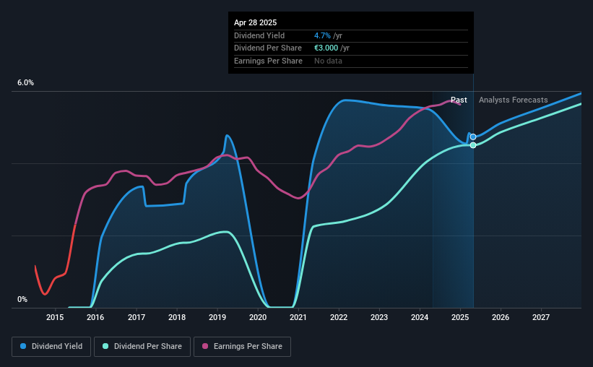
Task: Toggle the Dividend Per Share legend button
Action: click(142, 347)
